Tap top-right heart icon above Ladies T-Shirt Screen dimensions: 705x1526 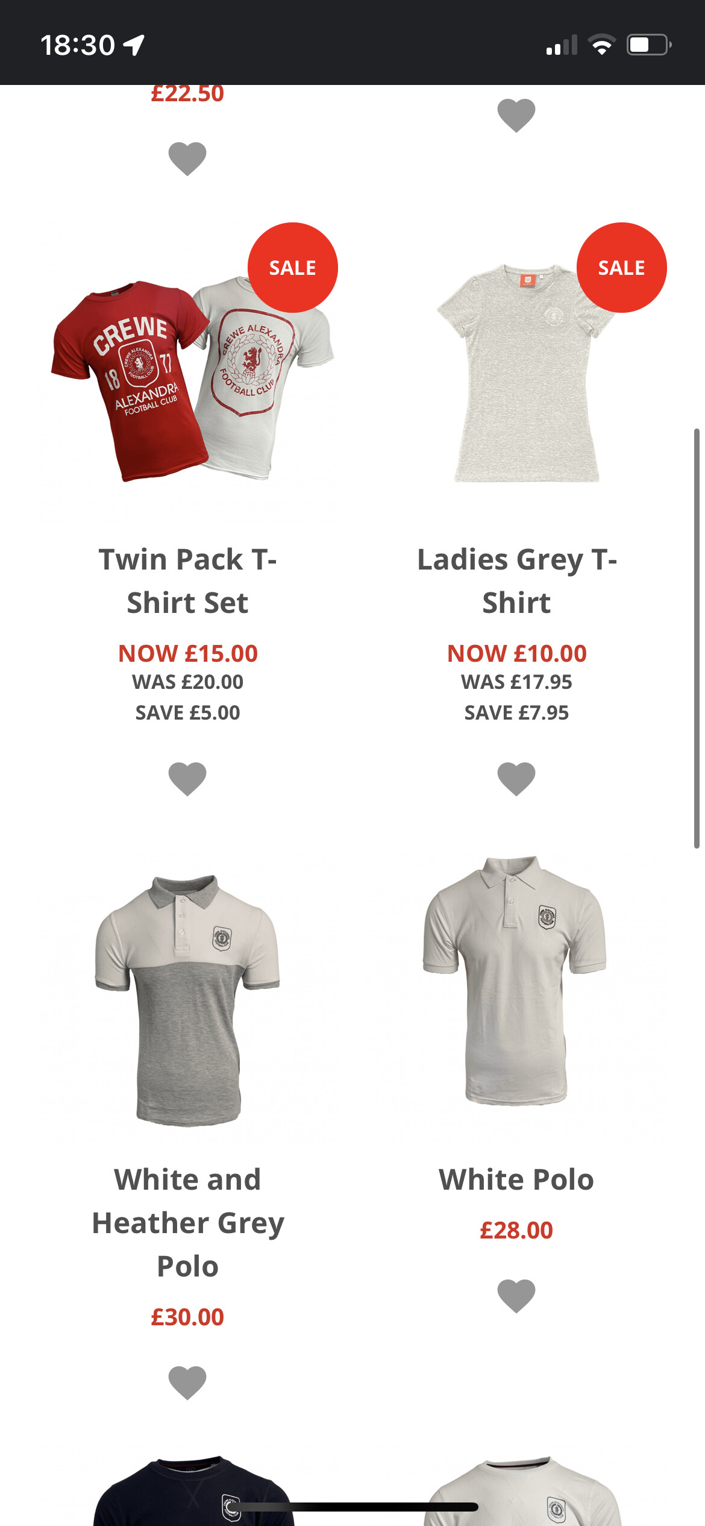(516, 115)
